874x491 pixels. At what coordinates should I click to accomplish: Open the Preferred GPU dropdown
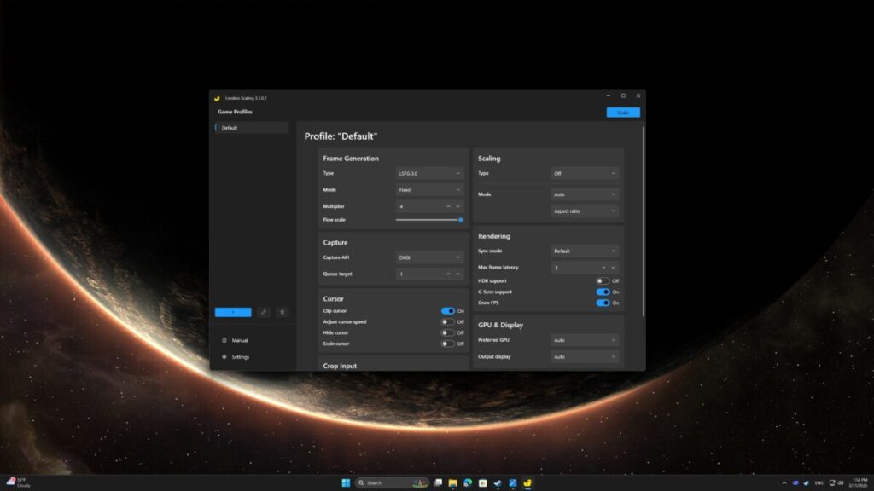tap(584, 340)
